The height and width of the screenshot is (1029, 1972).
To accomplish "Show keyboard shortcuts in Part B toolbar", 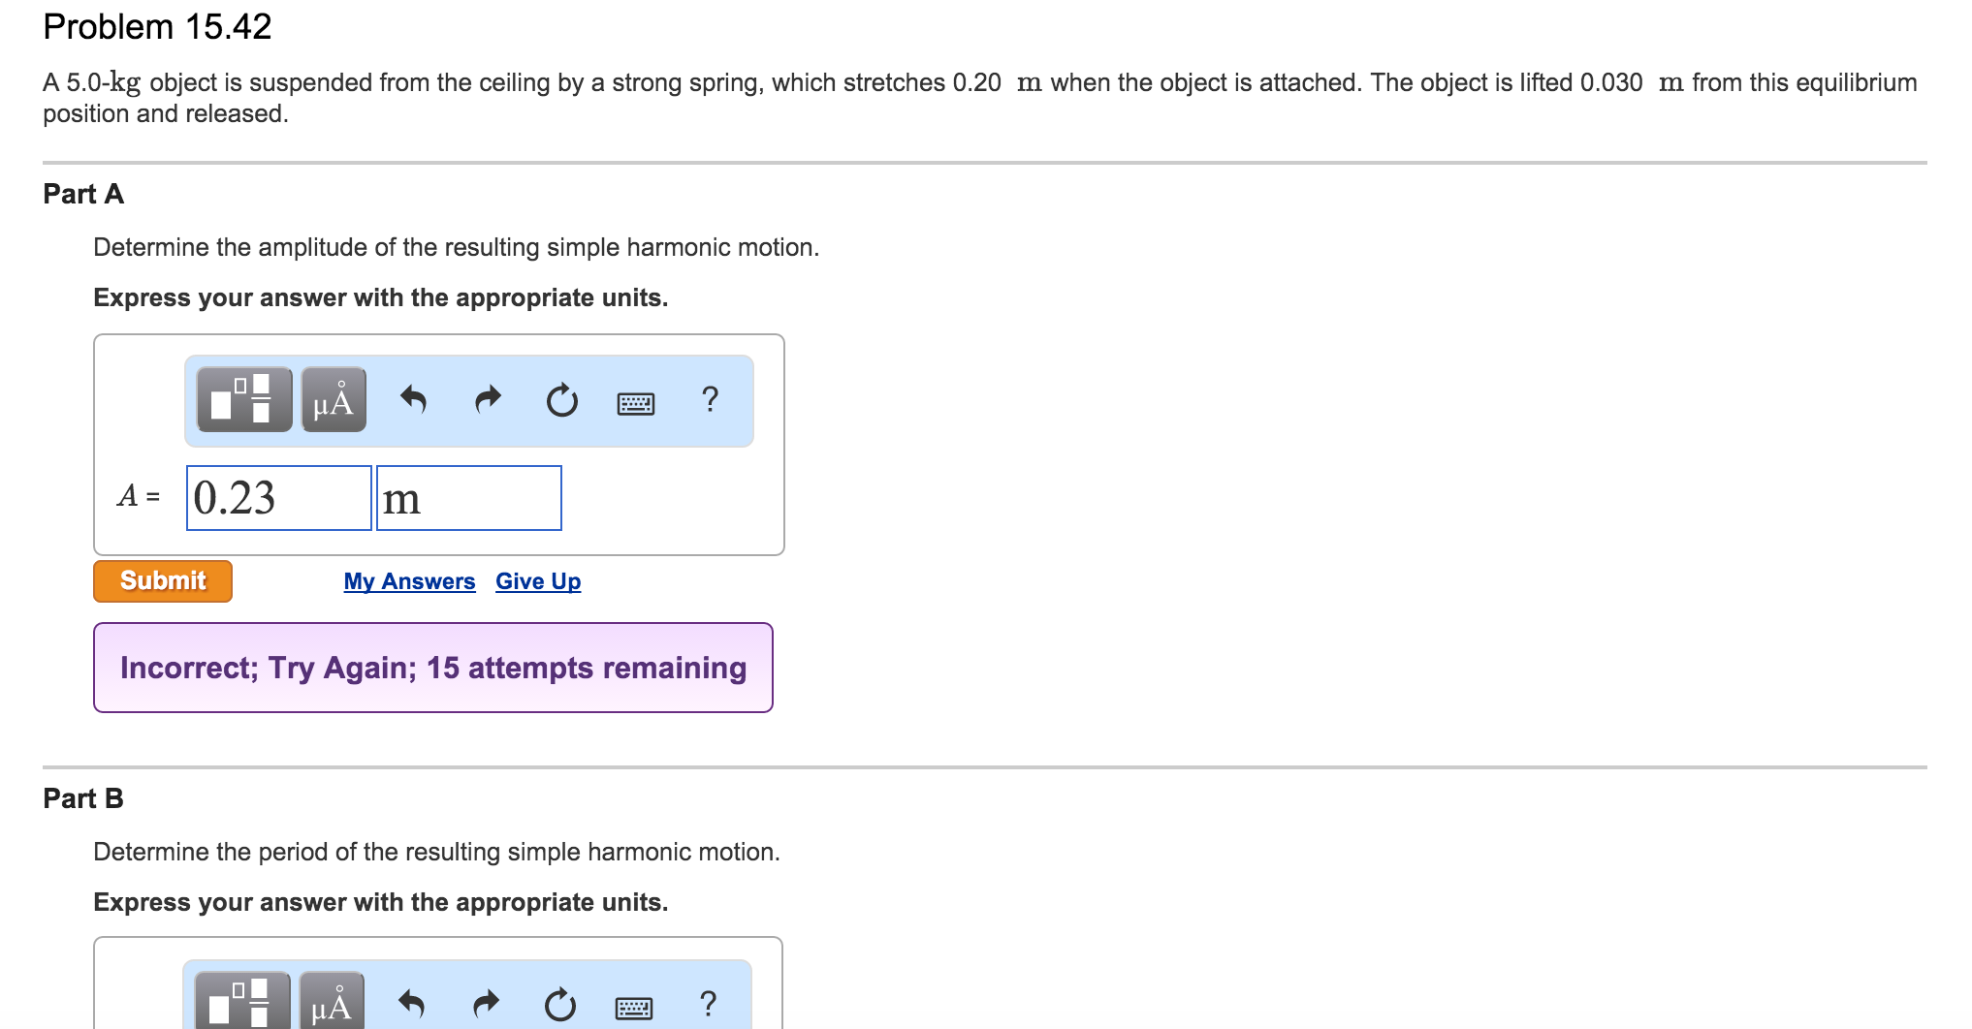I will [x=634, y=1008].
